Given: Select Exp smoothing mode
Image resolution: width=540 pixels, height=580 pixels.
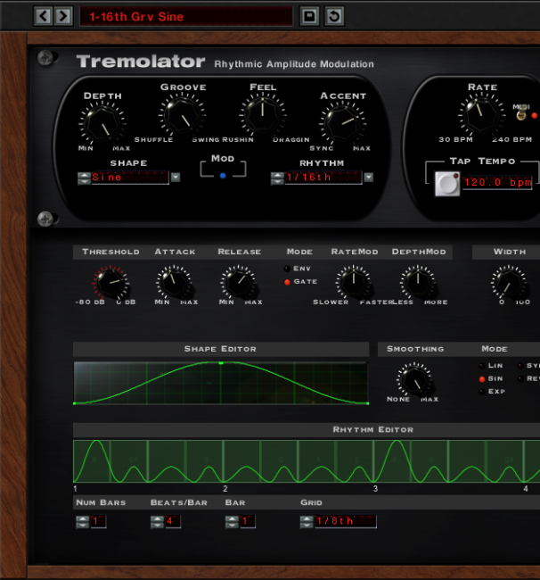Looking at the screenshot, I should pos(482,391).
